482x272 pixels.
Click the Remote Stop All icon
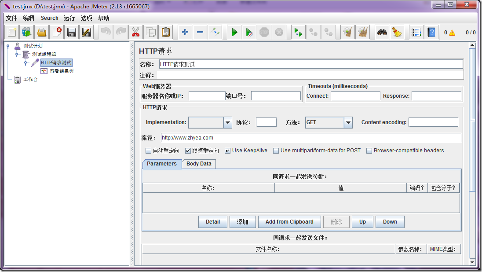(313, 32)
